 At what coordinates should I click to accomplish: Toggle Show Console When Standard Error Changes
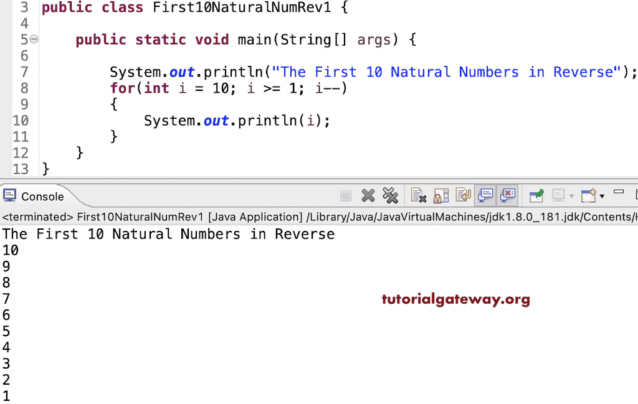coord(508,195)
